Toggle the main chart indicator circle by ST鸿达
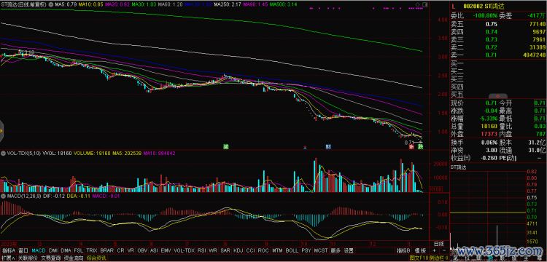Screen dimensions: 547x262 [52, 5]
